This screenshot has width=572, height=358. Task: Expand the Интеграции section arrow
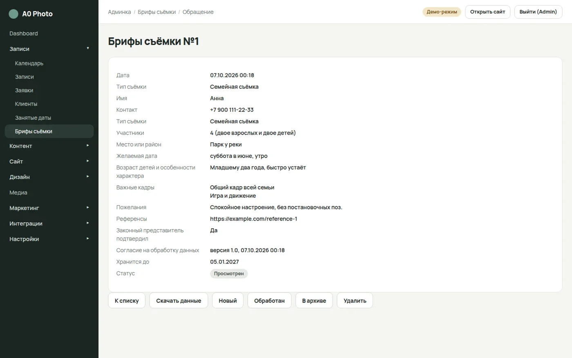click(88, 223)
